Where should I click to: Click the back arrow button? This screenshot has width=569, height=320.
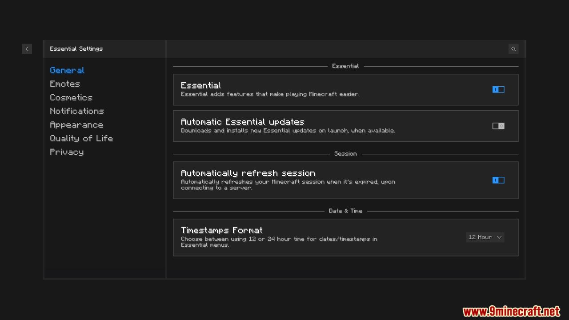pos(27,49)
